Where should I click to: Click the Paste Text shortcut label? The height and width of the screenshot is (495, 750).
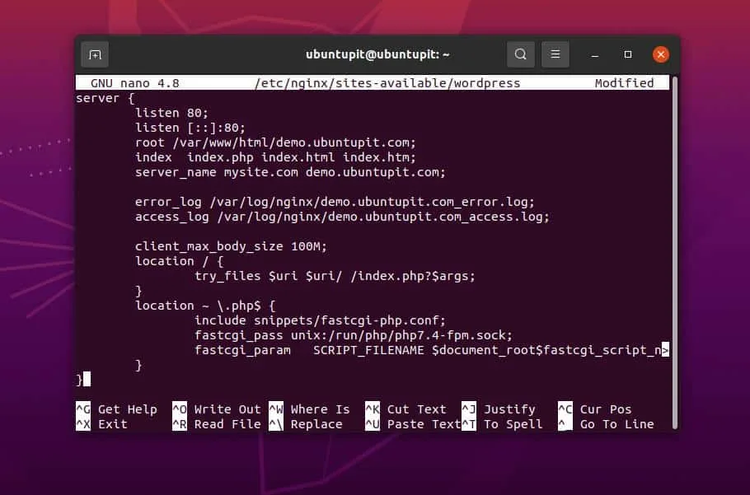(x=421, y=424)
